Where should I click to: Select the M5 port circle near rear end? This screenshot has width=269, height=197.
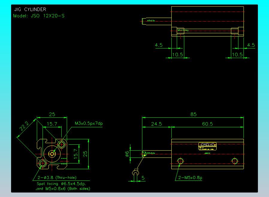[x=235, y=161]
